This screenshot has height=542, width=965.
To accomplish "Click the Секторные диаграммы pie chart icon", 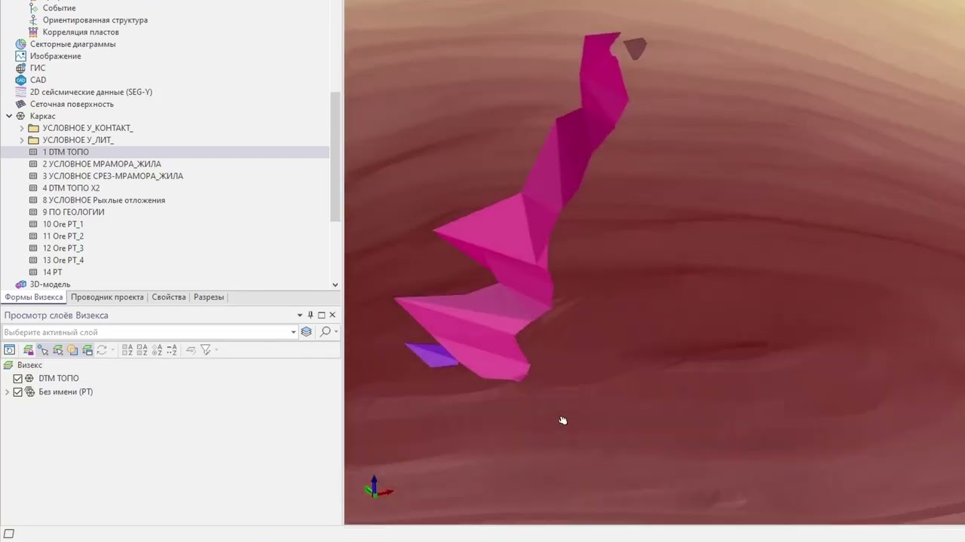I will 21,44.
